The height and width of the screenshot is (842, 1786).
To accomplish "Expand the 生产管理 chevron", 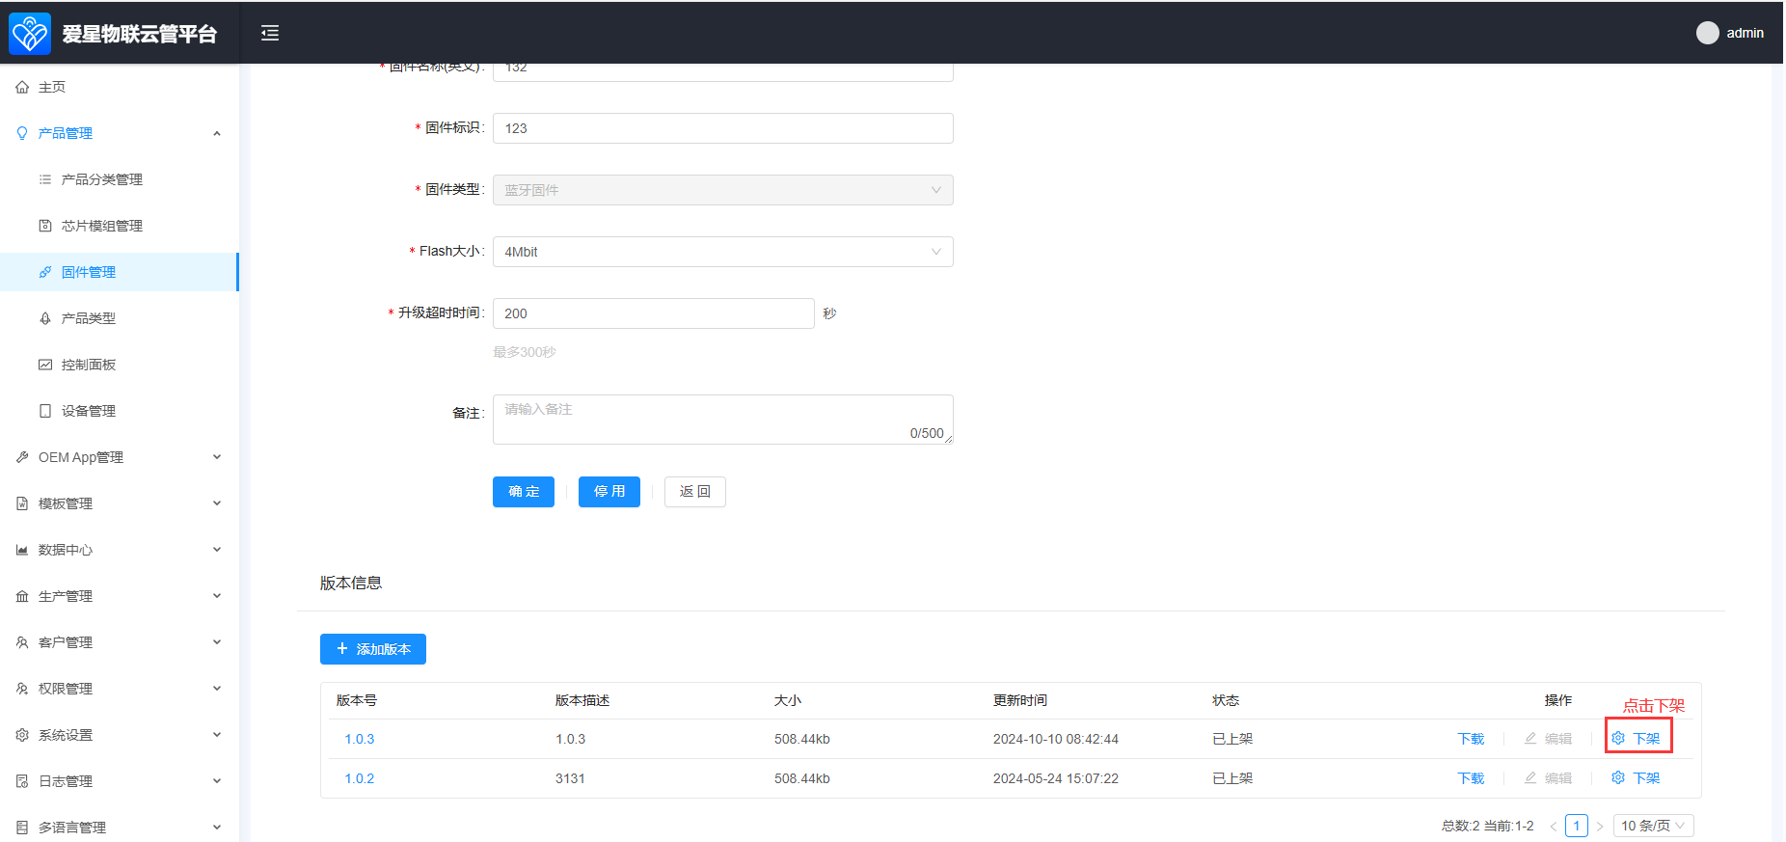I will click(217, 596).
